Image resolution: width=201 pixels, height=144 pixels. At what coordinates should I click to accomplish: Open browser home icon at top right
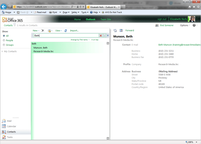190,7
